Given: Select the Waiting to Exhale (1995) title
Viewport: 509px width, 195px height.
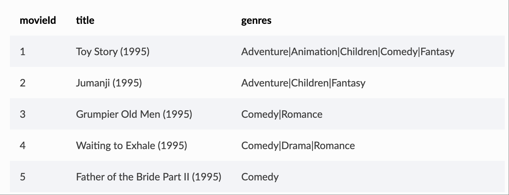Looking at the screenshot, I should 131,146.
